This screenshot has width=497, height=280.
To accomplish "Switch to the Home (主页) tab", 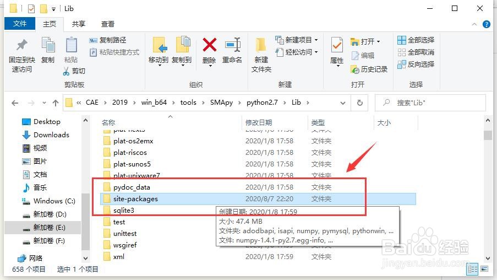I will [50, 24].
